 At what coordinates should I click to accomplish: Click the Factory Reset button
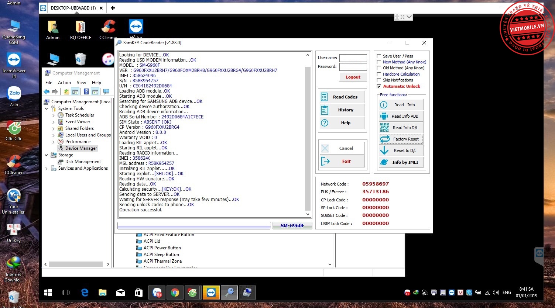point(401,139)
